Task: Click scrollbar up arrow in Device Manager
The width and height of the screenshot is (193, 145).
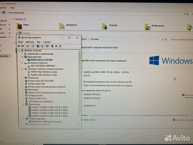Action: coord(80,51)
